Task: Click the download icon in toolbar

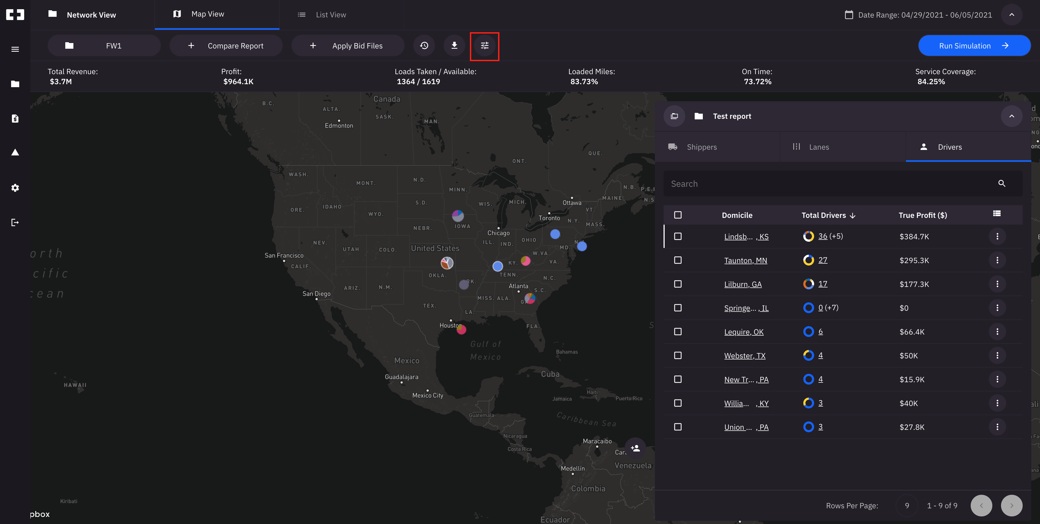Action: (454, 45)
